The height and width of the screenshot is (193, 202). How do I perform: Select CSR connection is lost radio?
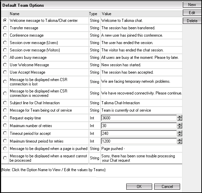pyautogui.click(x=5, y=82)
